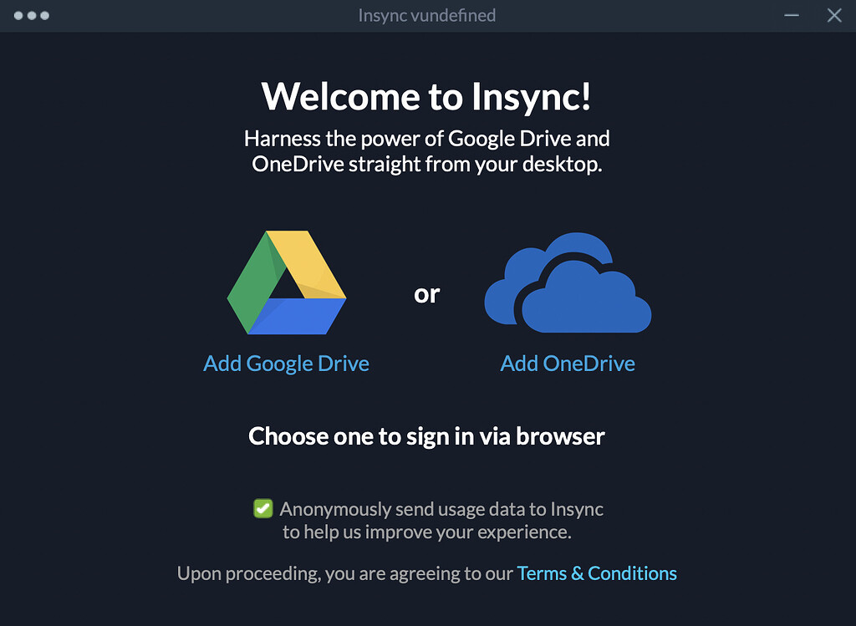Click "Choose one to sign in via browser" text
The width and height of the screenshot is (856, 626).
pos(426,436)
